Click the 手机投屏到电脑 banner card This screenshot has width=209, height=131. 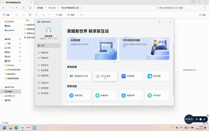(144, 49)
